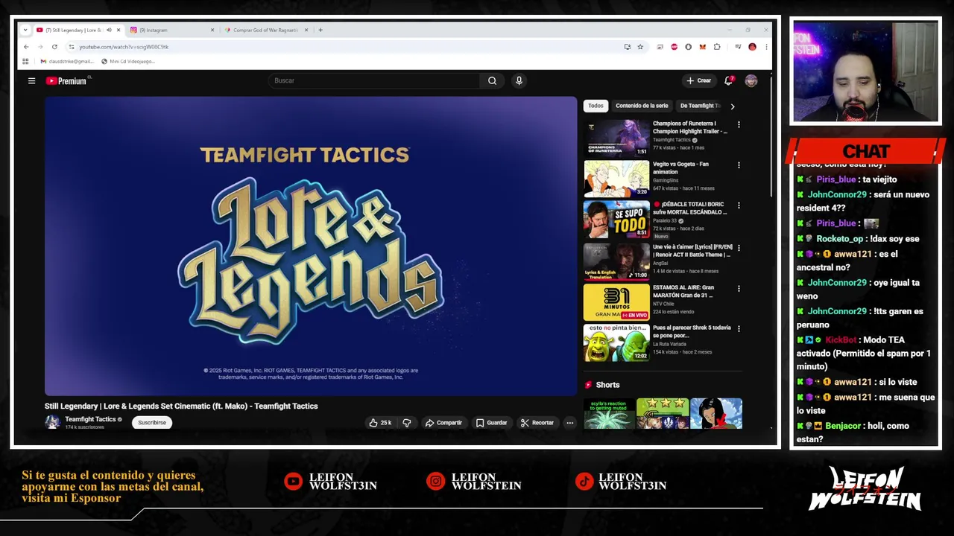The image size is (954, 536).
Task: Open the Chrome profile avatar
Action: [x=752, y=47]
